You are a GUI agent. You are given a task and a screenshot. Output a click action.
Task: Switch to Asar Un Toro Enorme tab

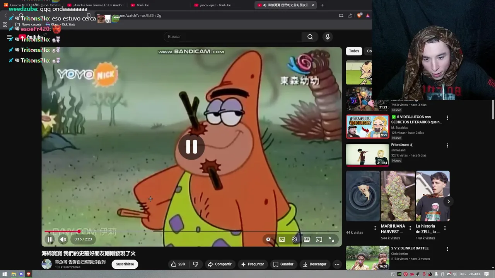96,5
